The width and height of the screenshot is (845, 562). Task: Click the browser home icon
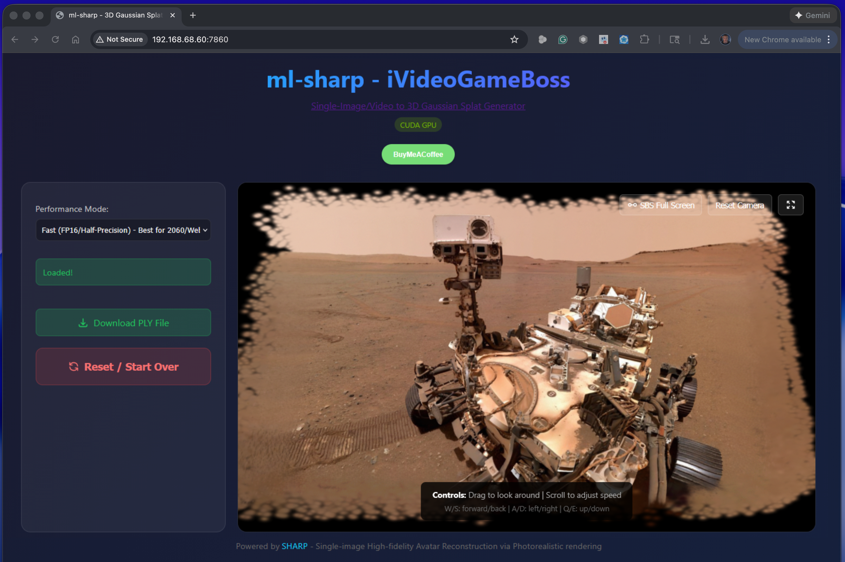pos(75,39)
